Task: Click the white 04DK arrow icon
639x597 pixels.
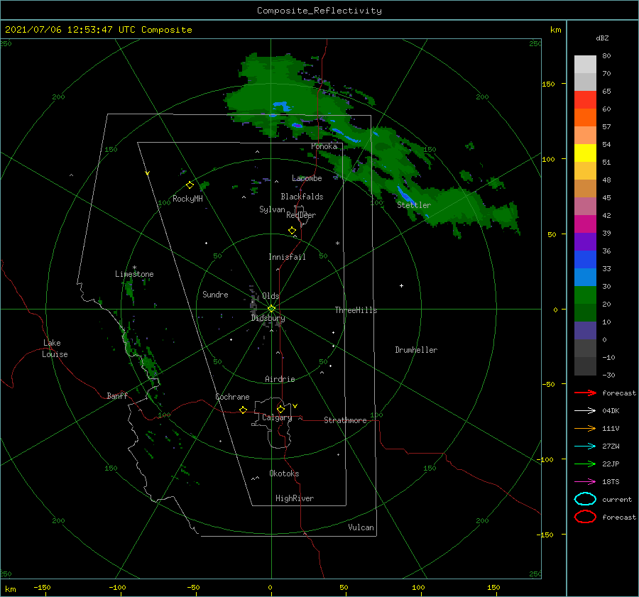Action: coord(585,410)
